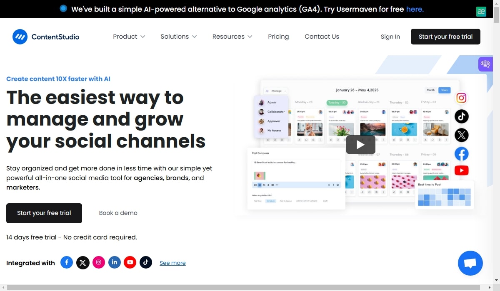Click the ContentStudio logo in header
The width and height of the screenshot is (500, 291).
pos(46,37)
